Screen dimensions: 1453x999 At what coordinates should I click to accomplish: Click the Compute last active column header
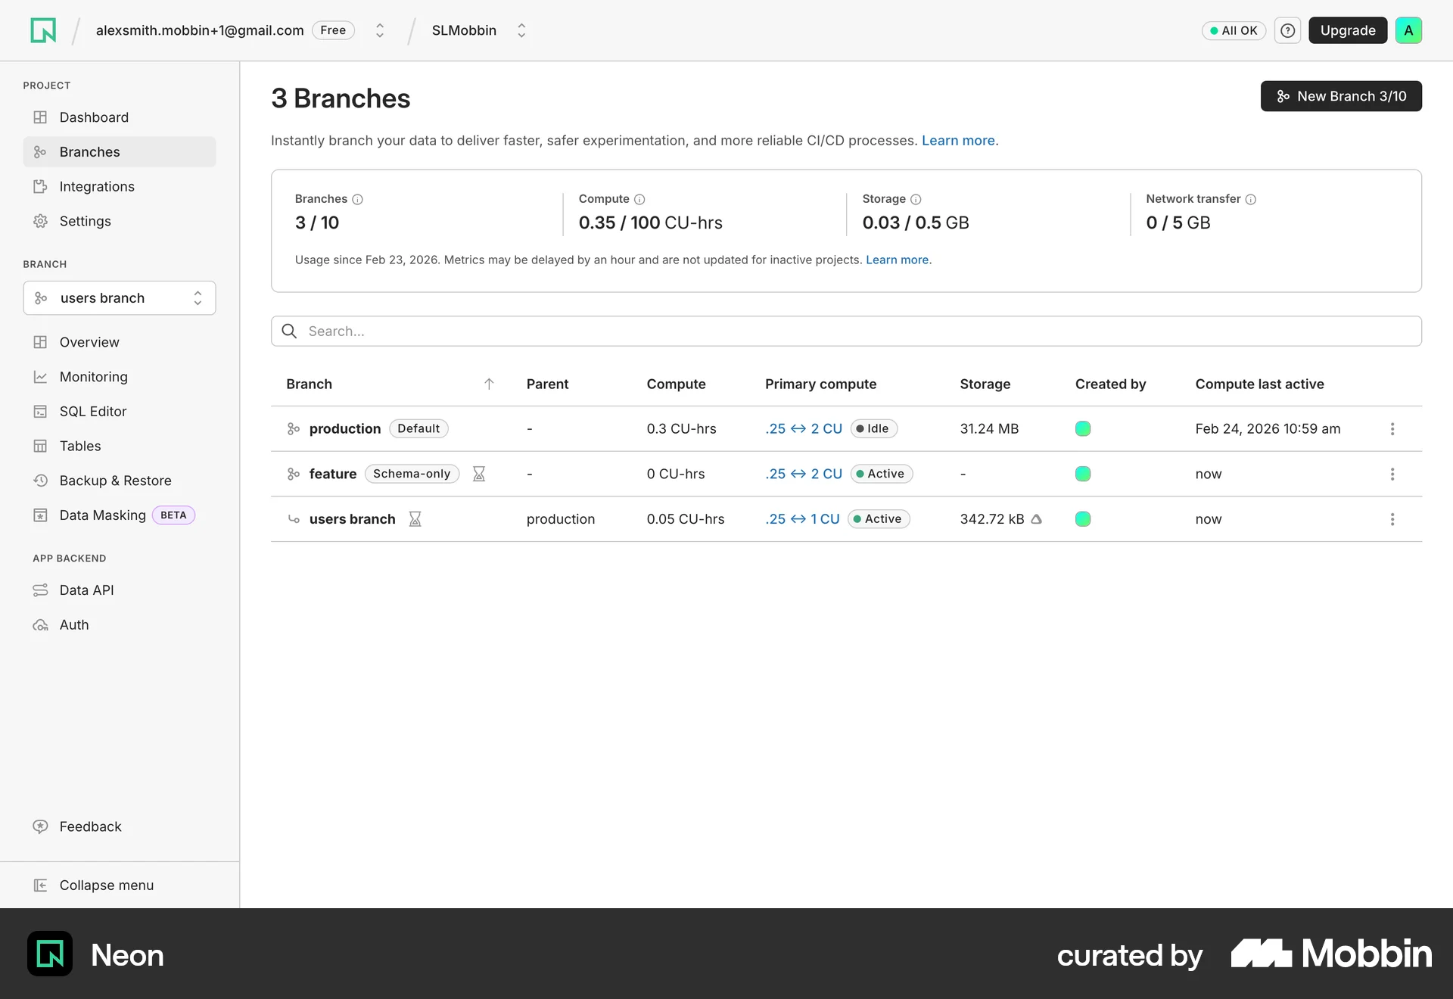(x=1260, y=384)
